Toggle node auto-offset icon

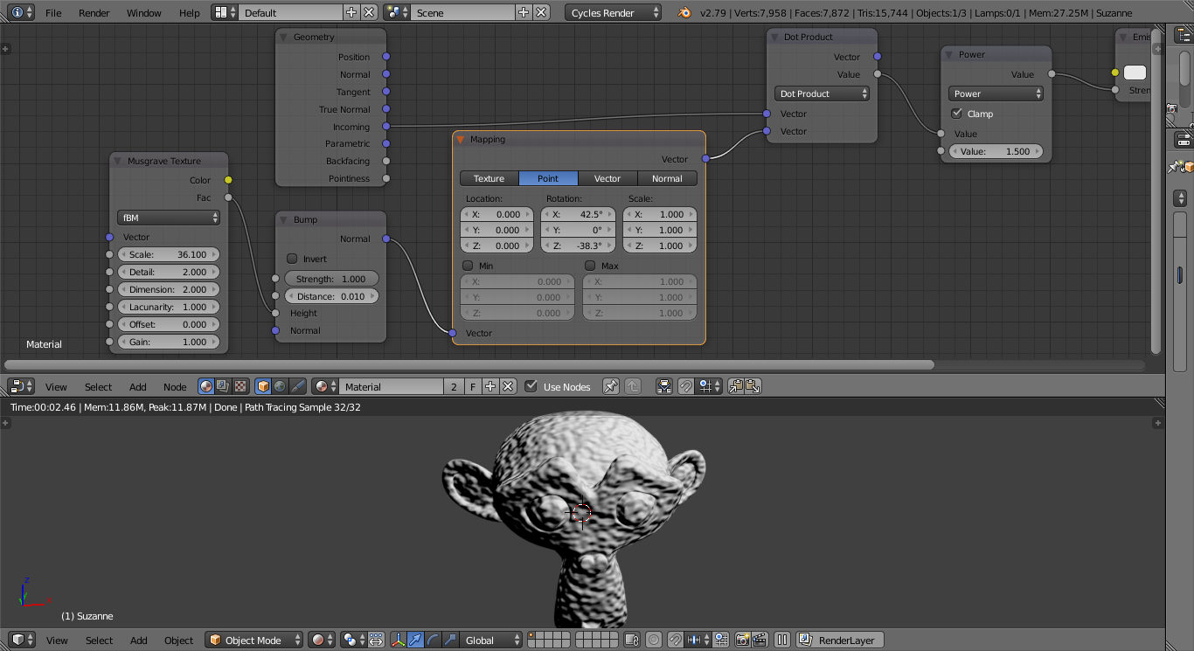point(664,386)
